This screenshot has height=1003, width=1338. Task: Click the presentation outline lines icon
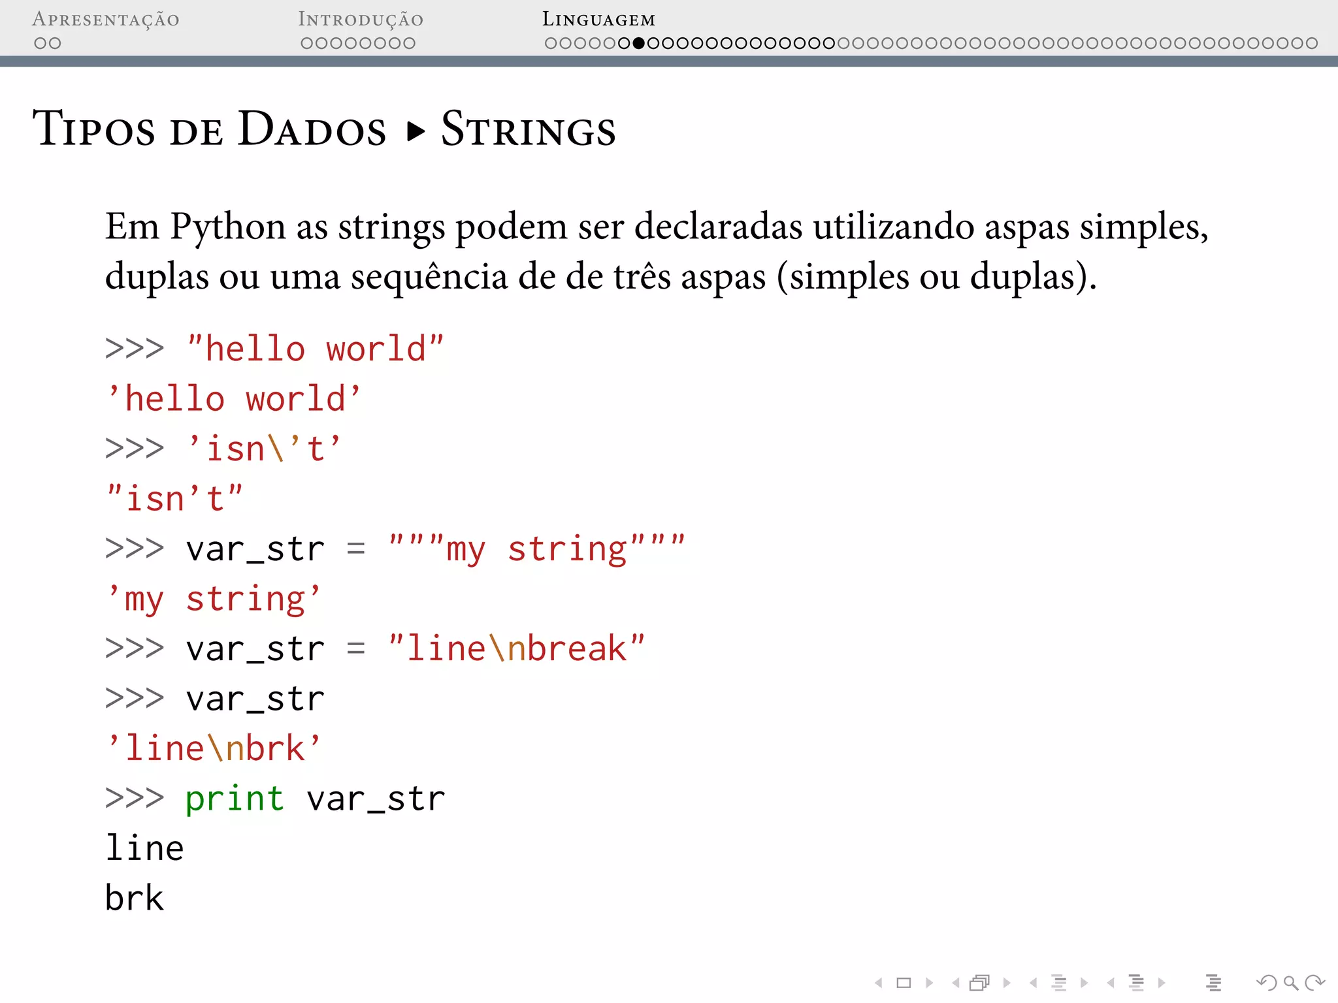coord(1213,982)
